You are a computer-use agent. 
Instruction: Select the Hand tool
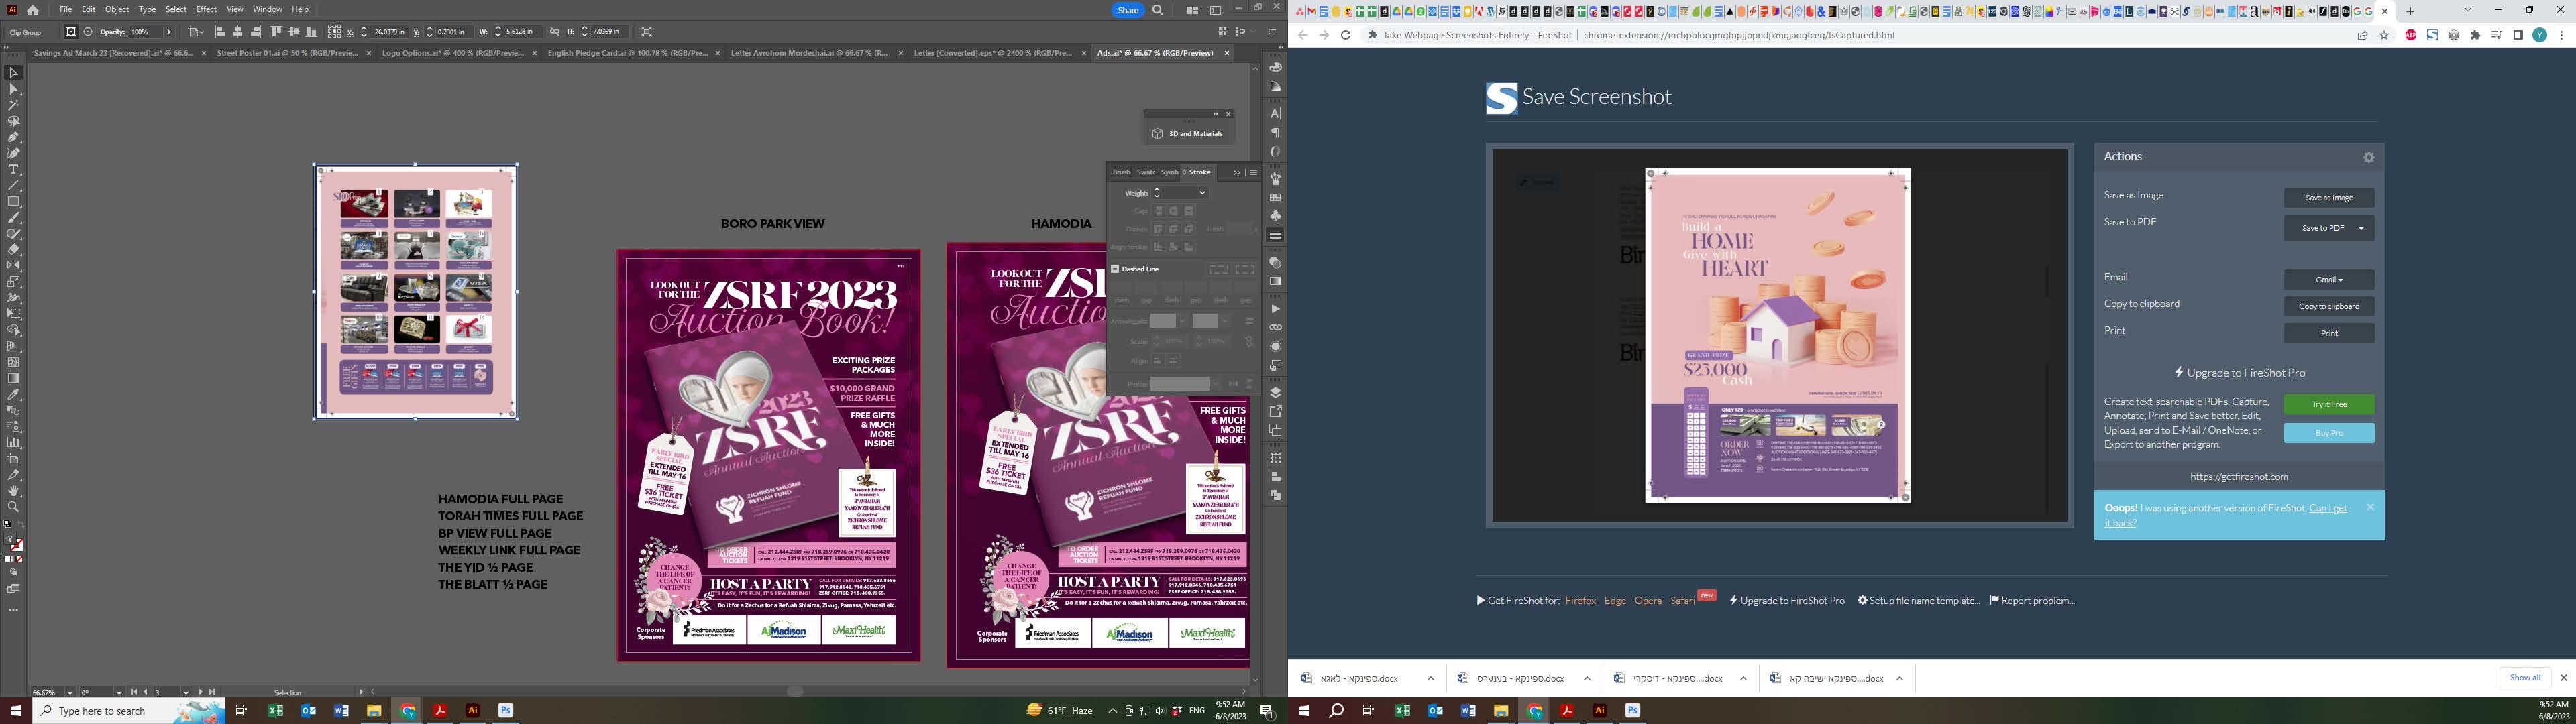[x=14, y=491]
